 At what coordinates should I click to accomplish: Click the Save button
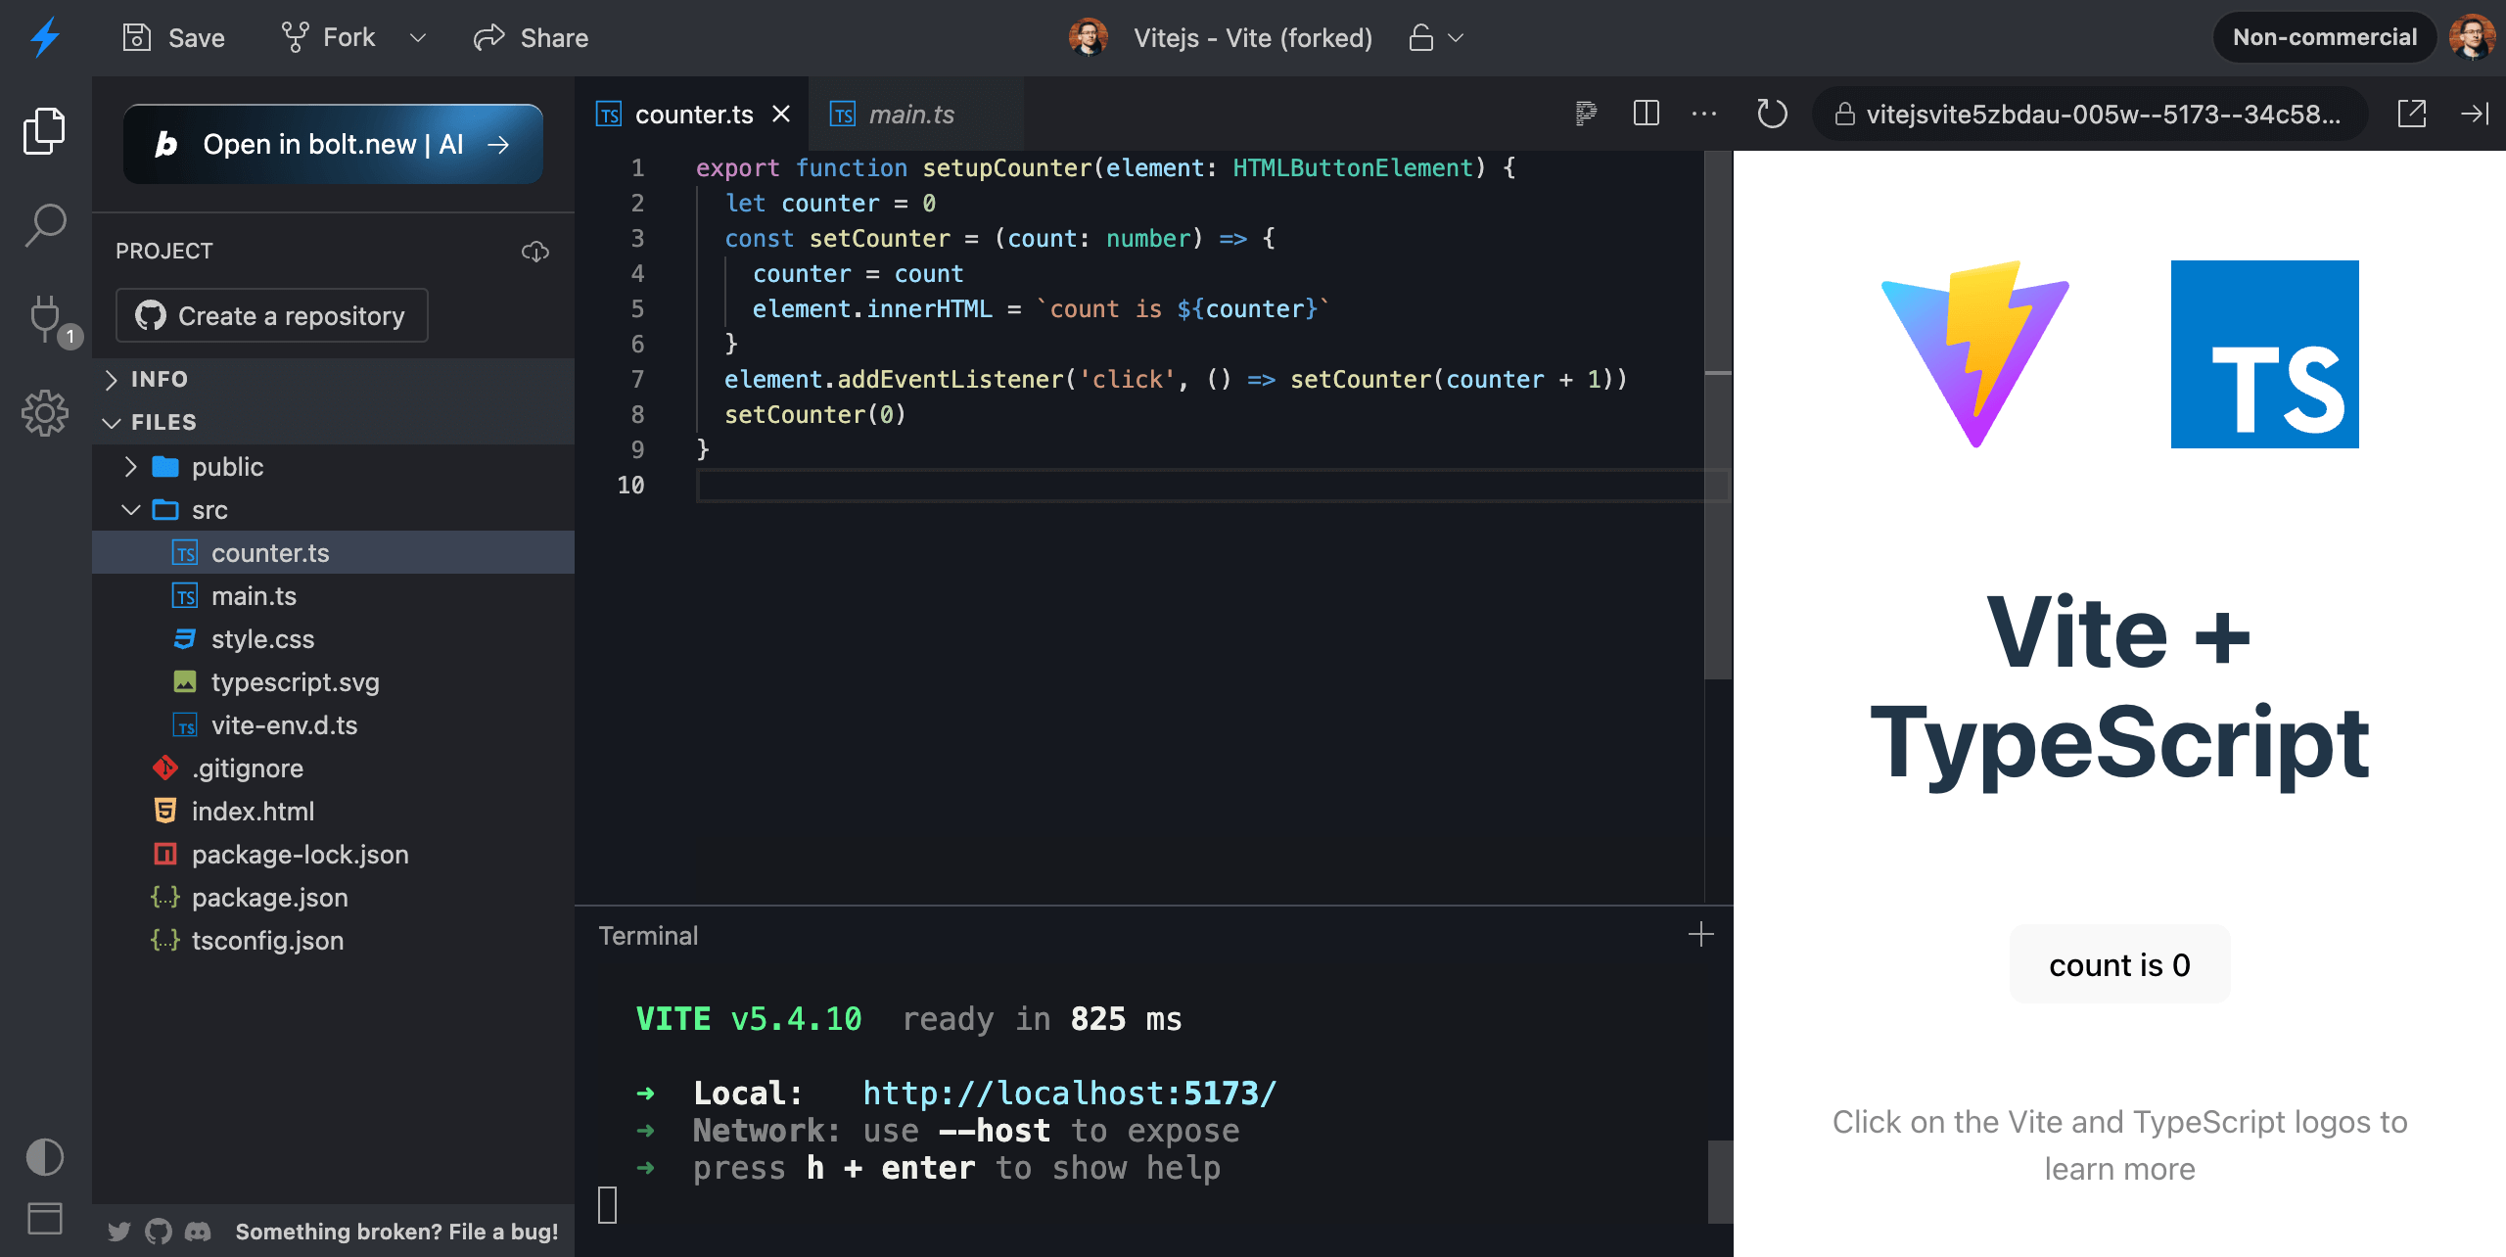(174, 37)
